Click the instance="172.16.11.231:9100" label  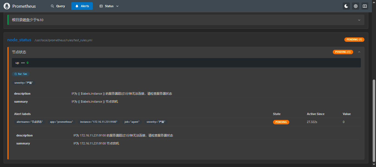(99, 122)
